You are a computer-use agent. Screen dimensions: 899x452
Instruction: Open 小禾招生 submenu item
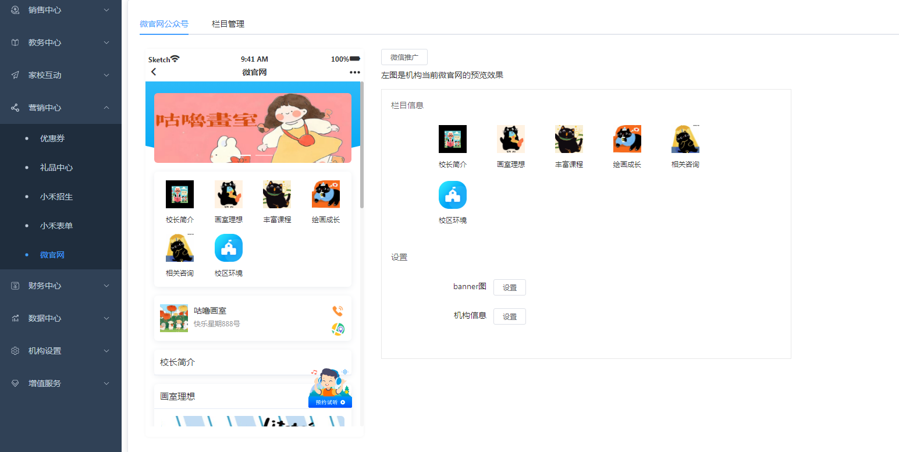[x=61, y=197]
